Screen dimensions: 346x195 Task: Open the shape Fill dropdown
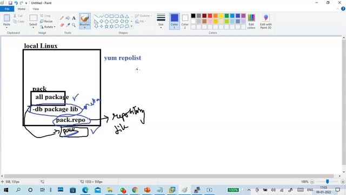coord(141,21)
